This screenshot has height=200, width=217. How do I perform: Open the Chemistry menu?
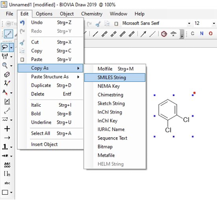click(x=92, y=14)
